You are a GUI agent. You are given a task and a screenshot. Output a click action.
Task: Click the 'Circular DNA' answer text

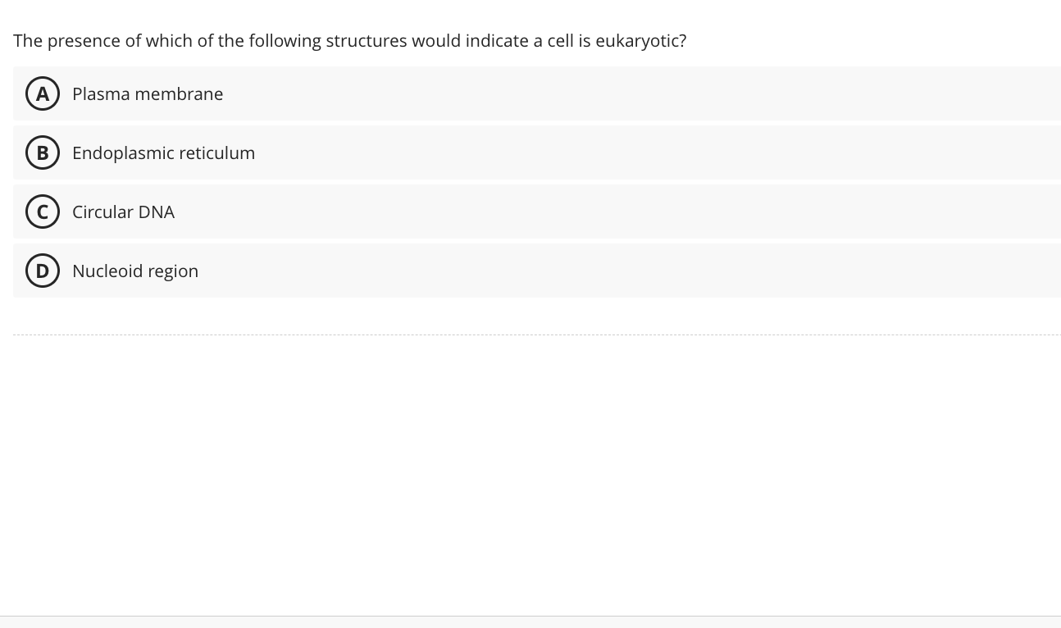(123, 212)
